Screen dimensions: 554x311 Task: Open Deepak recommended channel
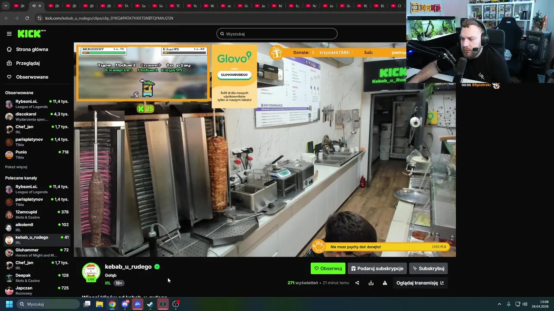coord(37,278)
